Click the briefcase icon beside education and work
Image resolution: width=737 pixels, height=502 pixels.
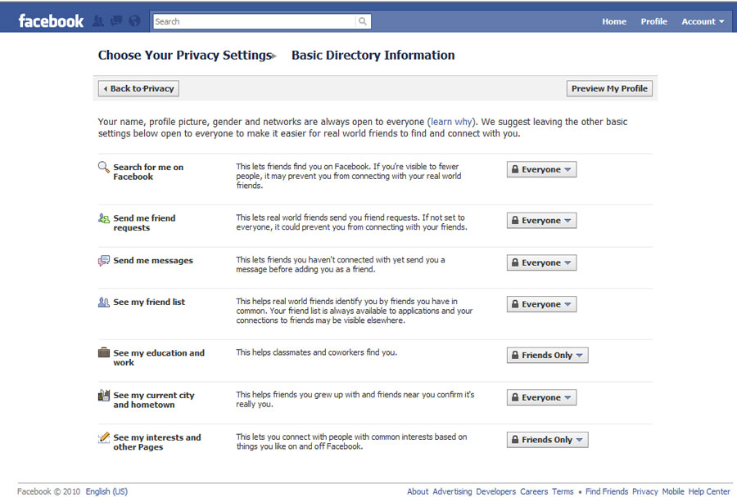pyautogui.click(x=103, y=352)
